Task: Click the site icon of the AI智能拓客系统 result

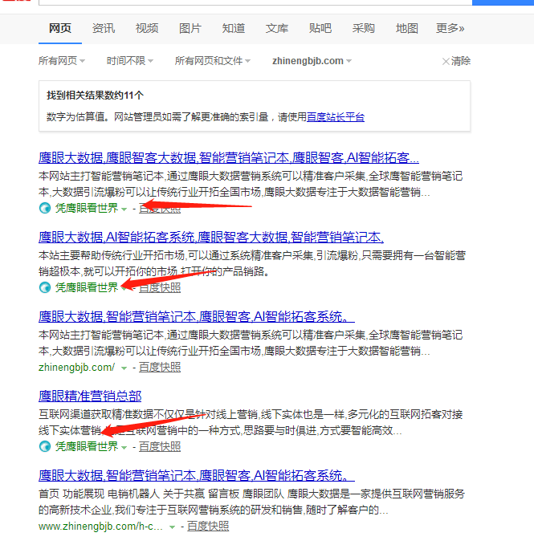Action: click(x=45, y=287)
